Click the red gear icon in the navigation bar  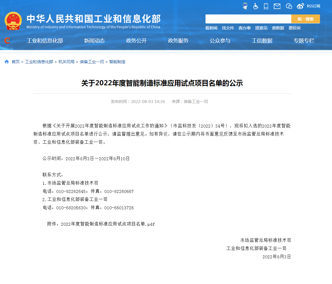(x=7, y=41)
